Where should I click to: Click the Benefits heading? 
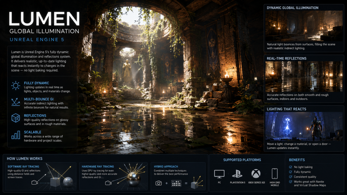(x=297, y=160)
